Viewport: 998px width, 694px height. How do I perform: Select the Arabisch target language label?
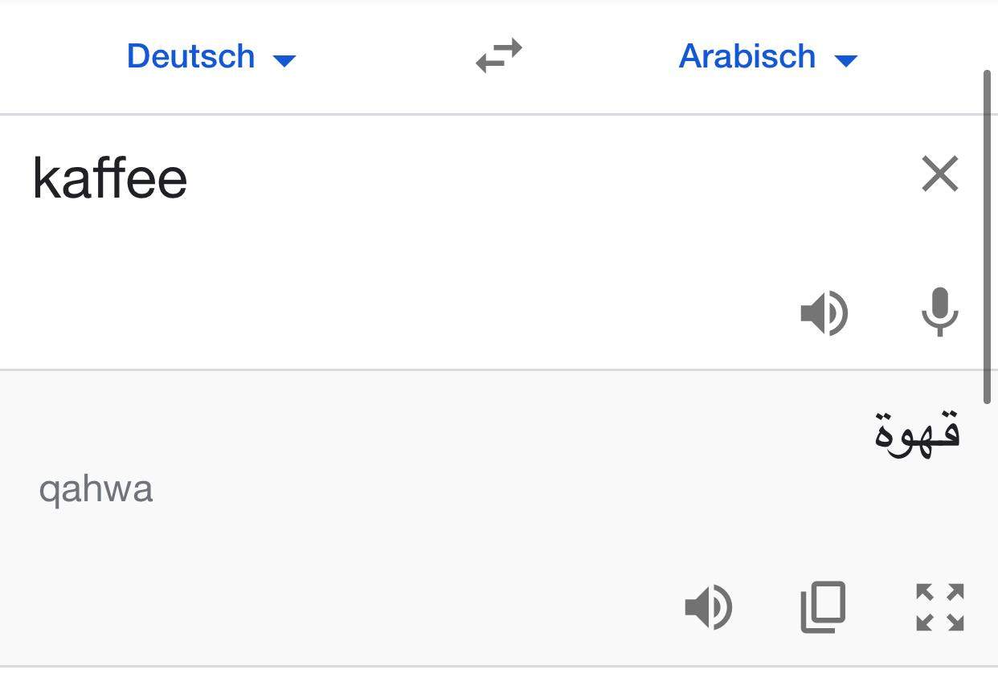point(746,56)
